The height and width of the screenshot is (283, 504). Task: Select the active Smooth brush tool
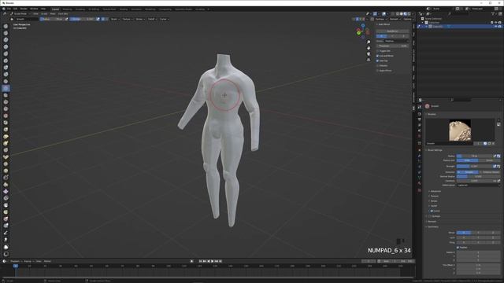click(6, 88)
